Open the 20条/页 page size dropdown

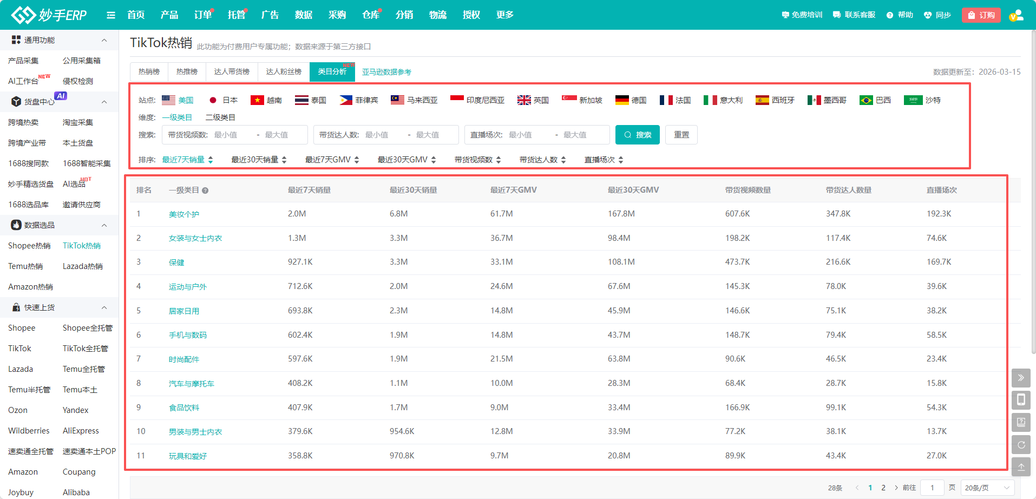point(987,488)
